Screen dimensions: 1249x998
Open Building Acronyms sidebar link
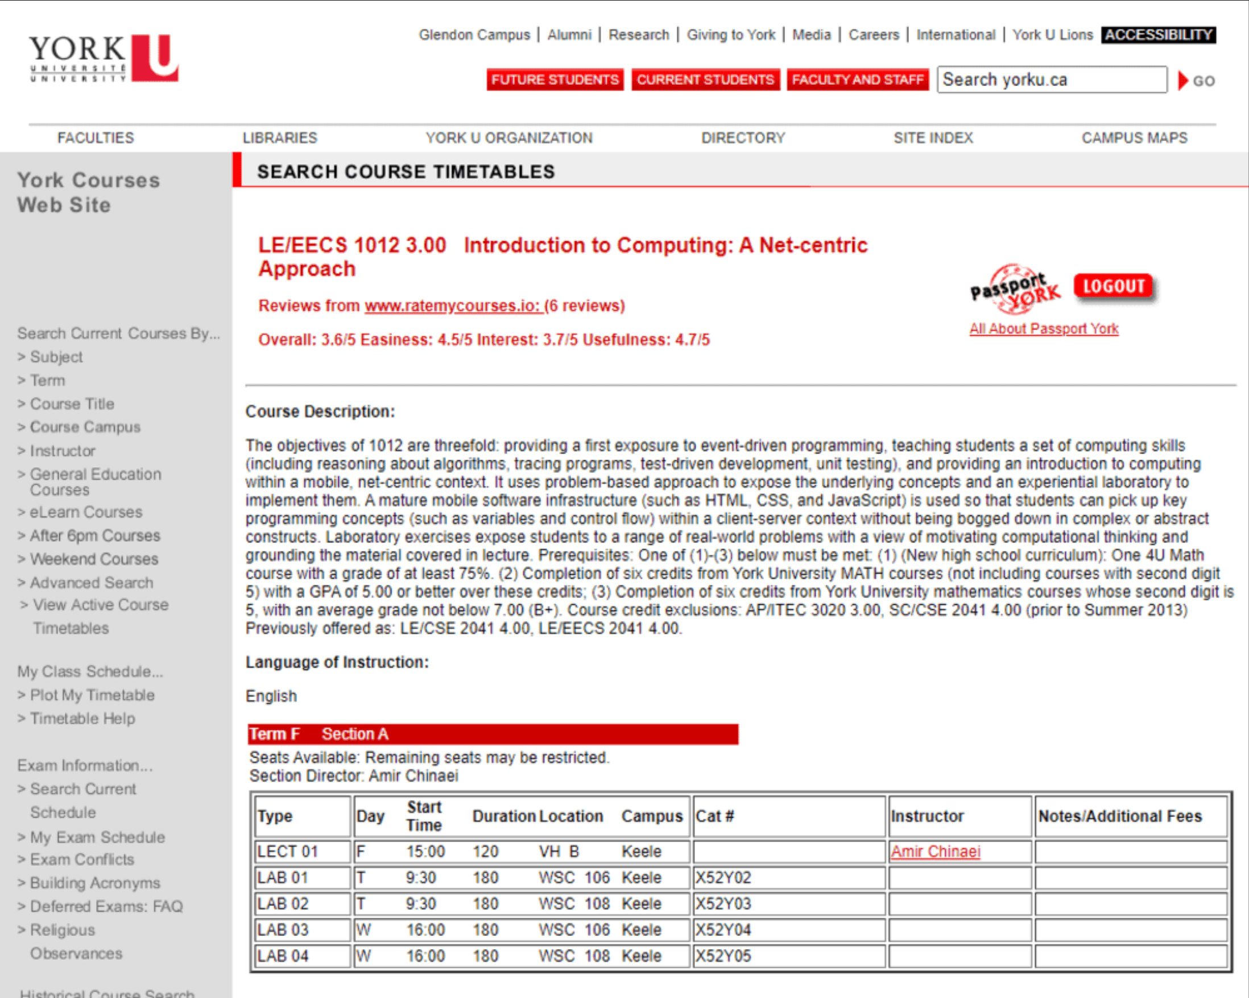pyautogui.click(x=95, y=883)
